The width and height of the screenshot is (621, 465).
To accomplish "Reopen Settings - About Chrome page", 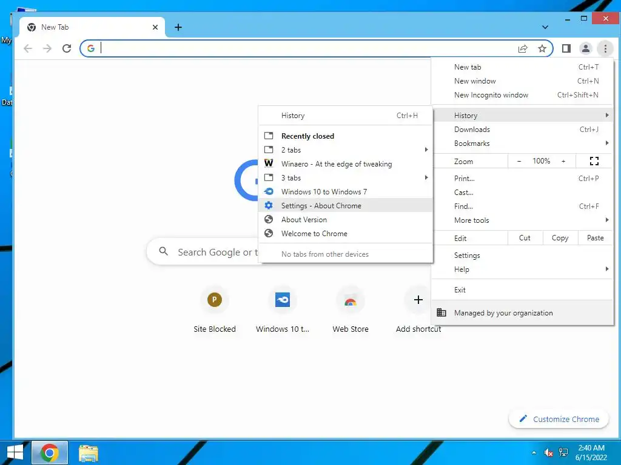I will [345, 206].
